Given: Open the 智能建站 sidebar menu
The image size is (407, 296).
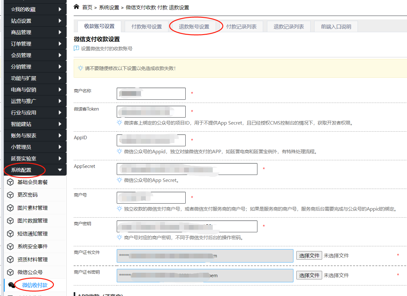Looking at the screenshot, I should click(35, 124).
